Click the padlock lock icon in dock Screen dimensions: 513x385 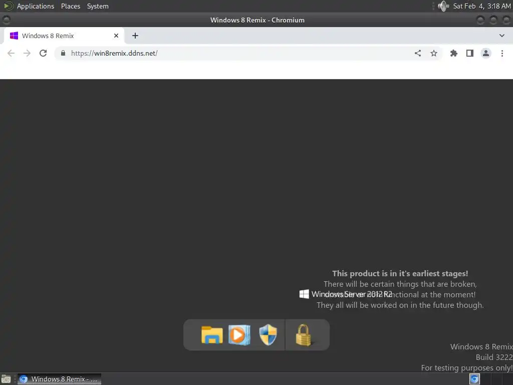(x=304, y=335)
